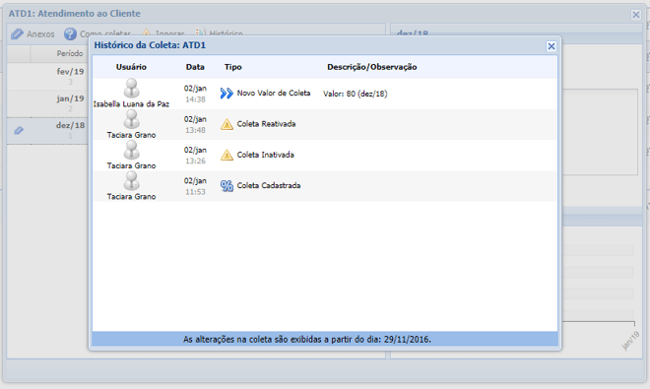Click the Como coletar help icon

tap(70, 34)
